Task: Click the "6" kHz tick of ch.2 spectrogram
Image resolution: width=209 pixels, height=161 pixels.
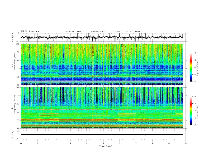Action: (x=19, y=104)
